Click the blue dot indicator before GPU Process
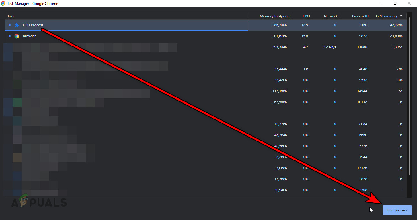 [9, 25]
